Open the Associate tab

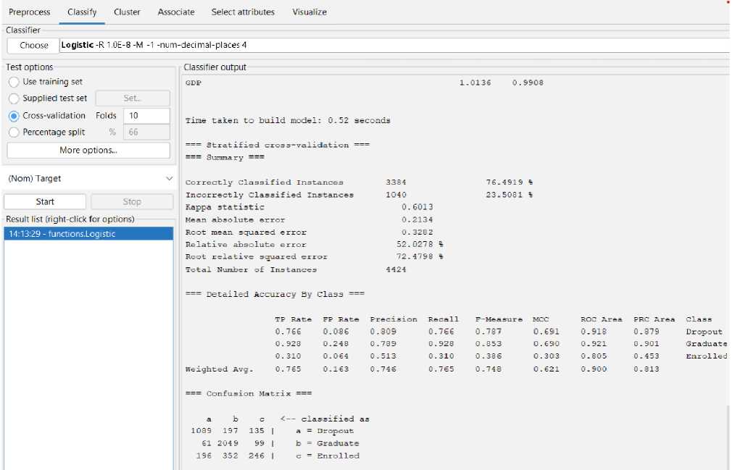(176, 12)
